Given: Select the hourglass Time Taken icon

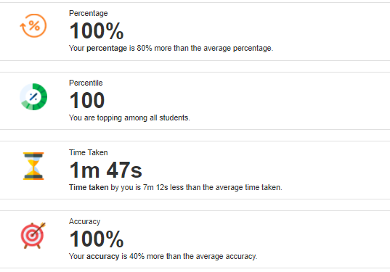Looking at the screenshot, I should (x=33, y=166).
